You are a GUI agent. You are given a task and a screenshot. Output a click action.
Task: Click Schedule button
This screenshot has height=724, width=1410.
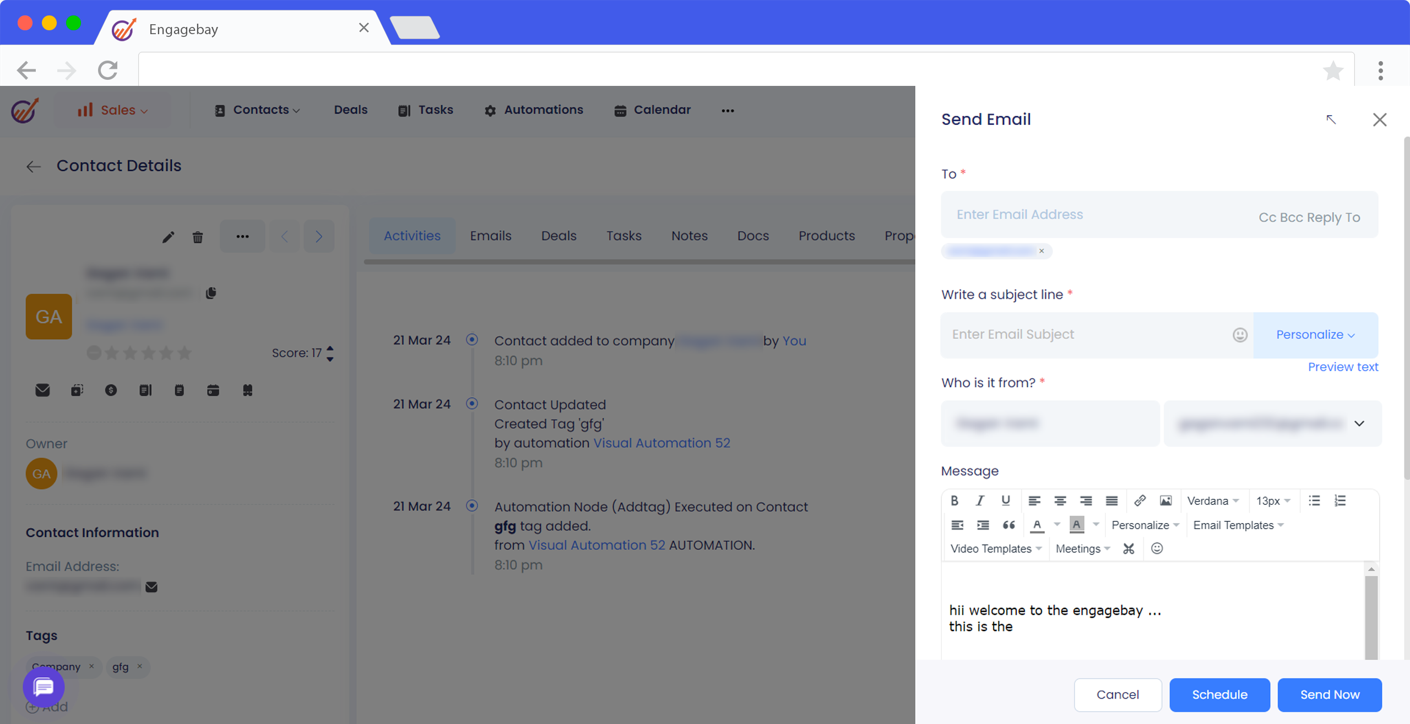coord(1219,695)
